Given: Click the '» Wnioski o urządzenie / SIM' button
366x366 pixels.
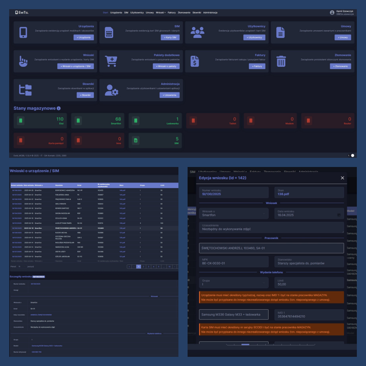Looking at the screenshot, I should click(76, 66).
